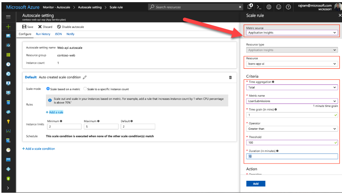The width and height of the screenshot is (342, 193).
Task: Switch to the JSON tab
Action: click(x=58, y=34)
